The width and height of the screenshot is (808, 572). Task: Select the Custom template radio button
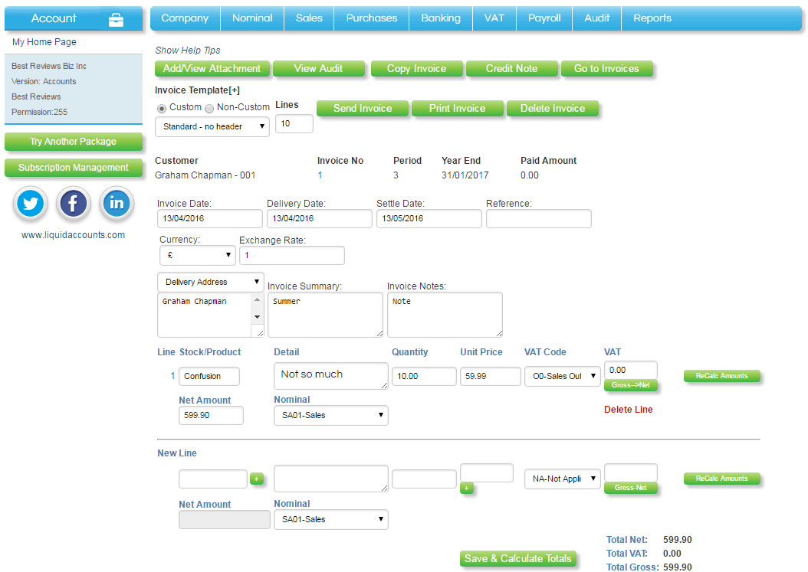click(x=161, y=108)
